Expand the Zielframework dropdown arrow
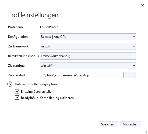The width and height of the screenshot is (148, 134). [x=134, y=46]
